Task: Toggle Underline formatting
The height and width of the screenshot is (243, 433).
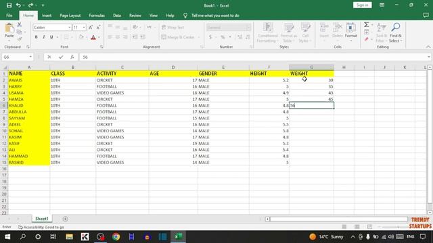Action: (x=51, y=37)
